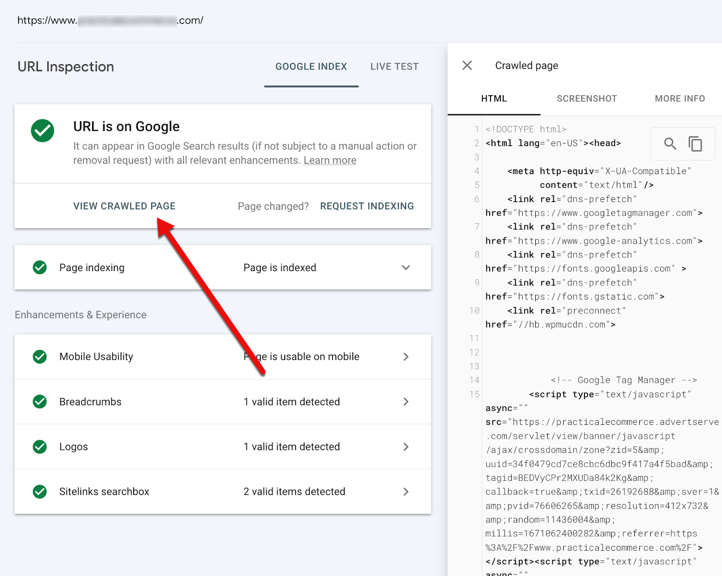The width and height of the screenshot is (722, 576).
Task: Search within the crawled HTML code
Action: [x=670, y=144]
